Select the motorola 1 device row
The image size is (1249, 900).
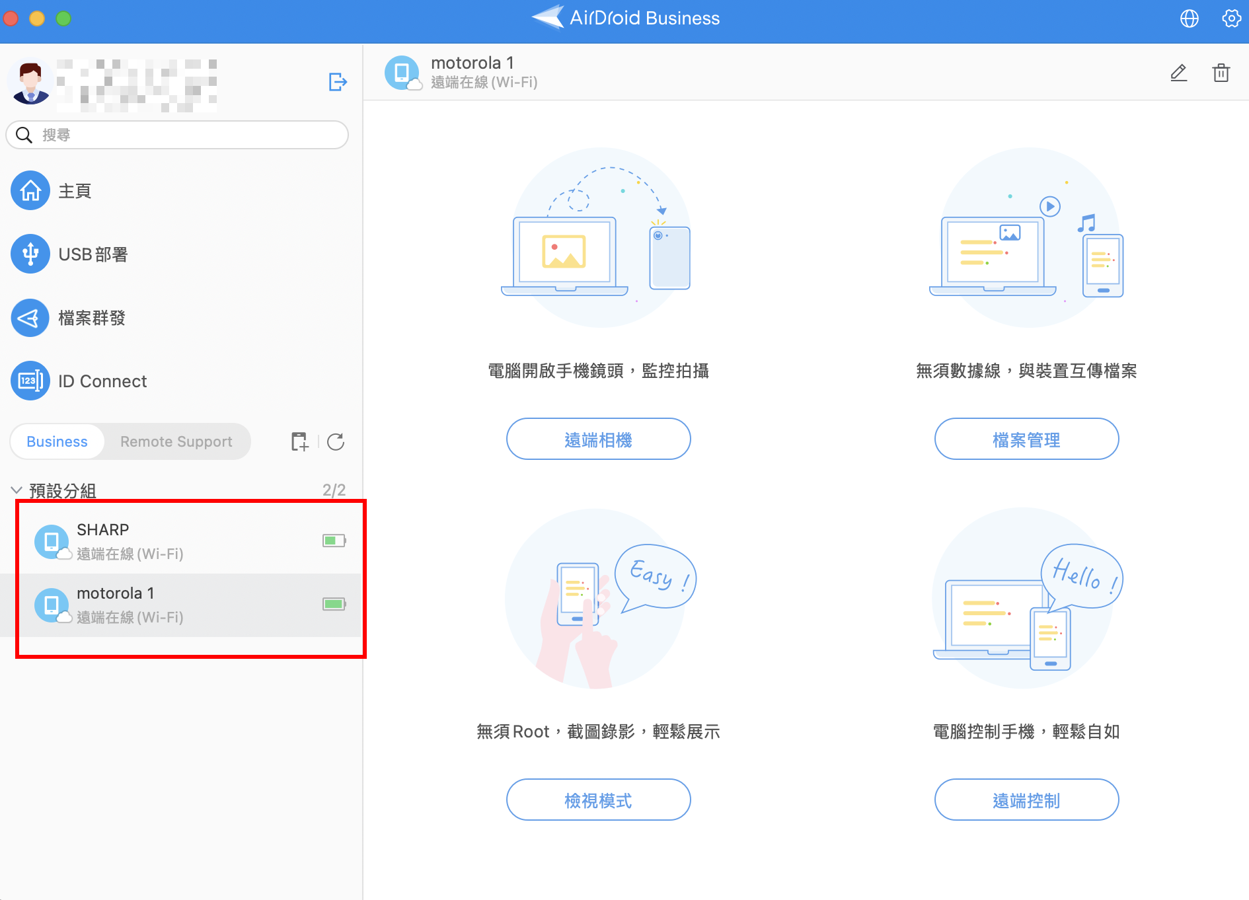point(181,605)
